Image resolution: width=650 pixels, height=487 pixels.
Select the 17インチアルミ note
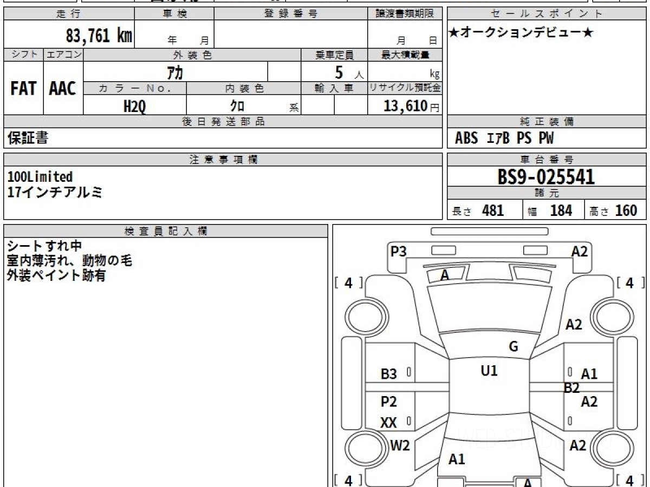55,191
